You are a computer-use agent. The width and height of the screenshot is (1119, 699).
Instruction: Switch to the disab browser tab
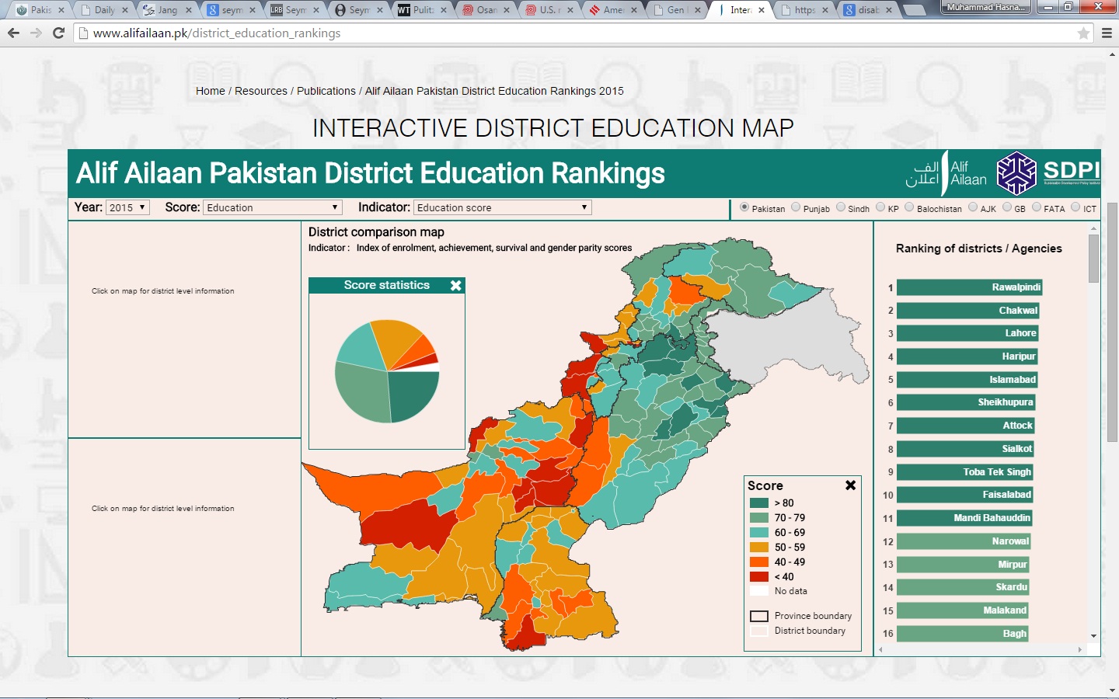tap(867, 10)
